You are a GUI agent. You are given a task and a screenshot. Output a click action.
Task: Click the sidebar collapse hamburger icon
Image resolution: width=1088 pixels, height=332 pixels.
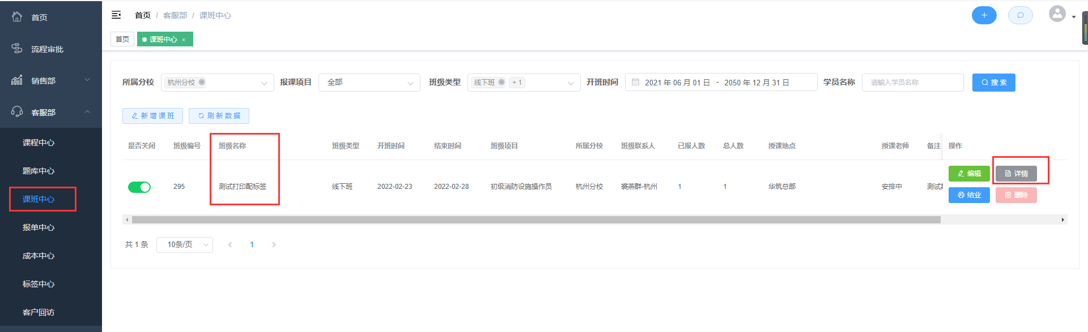[116, 15]
